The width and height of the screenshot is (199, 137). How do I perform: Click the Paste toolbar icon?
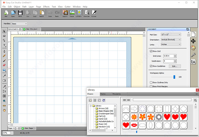(42, 14)
